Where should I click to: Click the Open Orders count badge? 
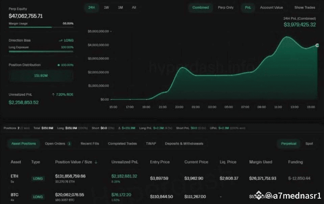click(x=69, y=144)
